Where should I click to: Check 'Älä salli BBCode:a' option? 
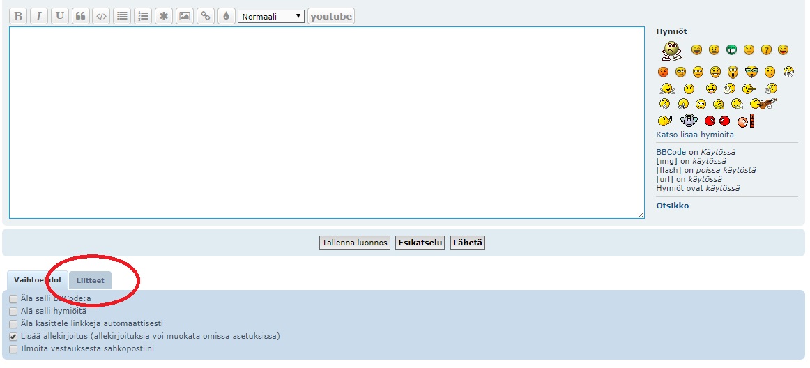(13, 299)
